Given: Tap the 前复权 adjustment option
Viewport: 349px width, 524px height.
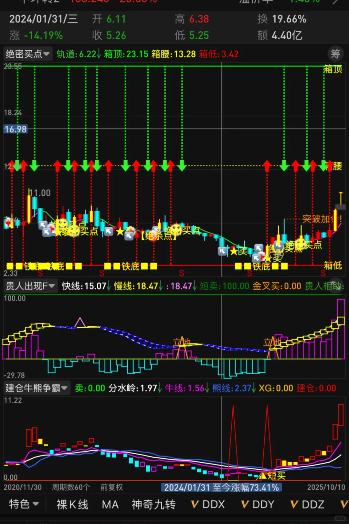Looking at the screenshot, I should [x=111, y=487].
